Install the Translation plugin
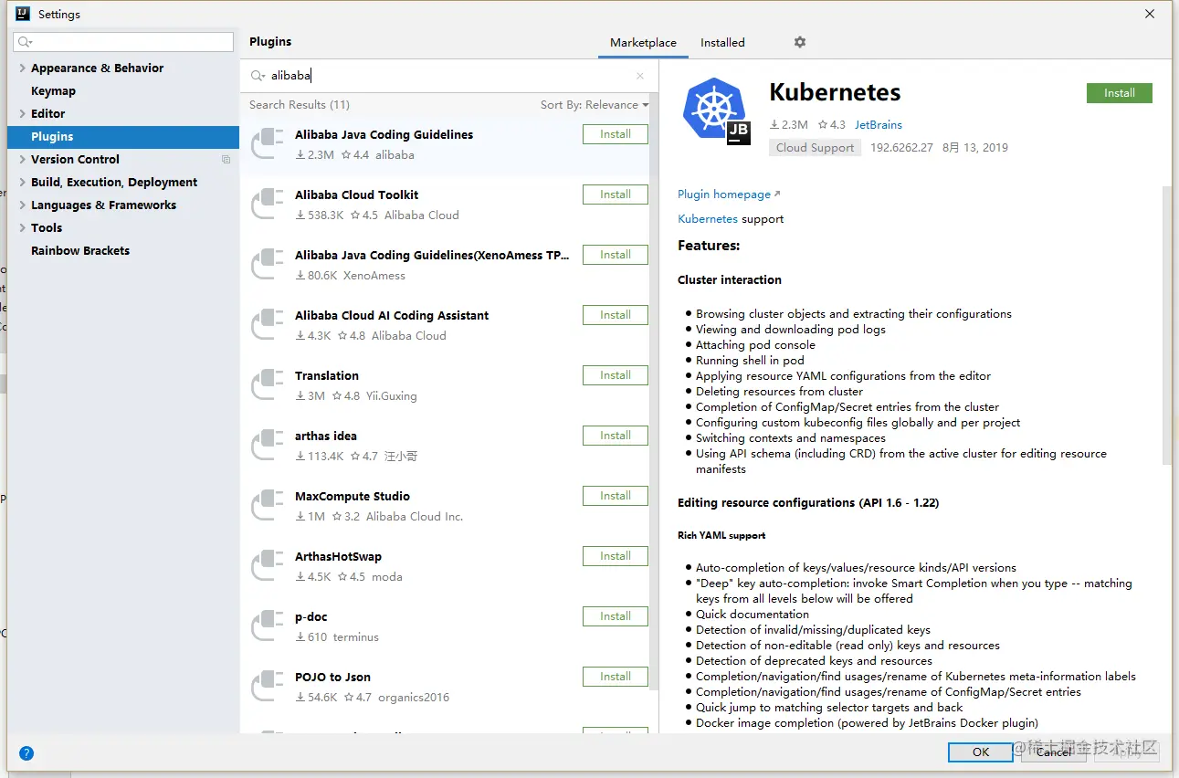The width and height of the screenshot is (1179, 778). click(x=616, y=375)
